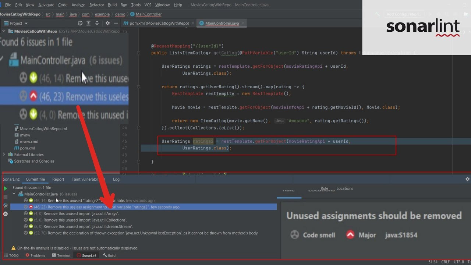Click src breadcrumb in navigation bar
471x265 pixels.
click(48, 14)
